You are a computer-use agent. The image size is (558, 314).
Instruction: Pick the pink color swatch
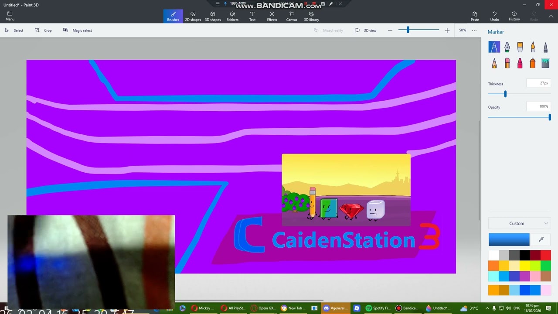click(x=535, y=276)
